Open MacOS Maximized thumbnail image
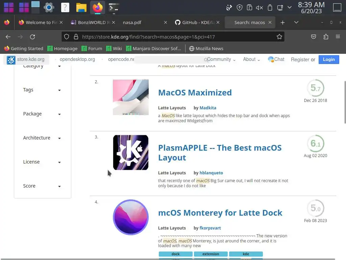Screen dimensions: 346x260 coord(131,97)
